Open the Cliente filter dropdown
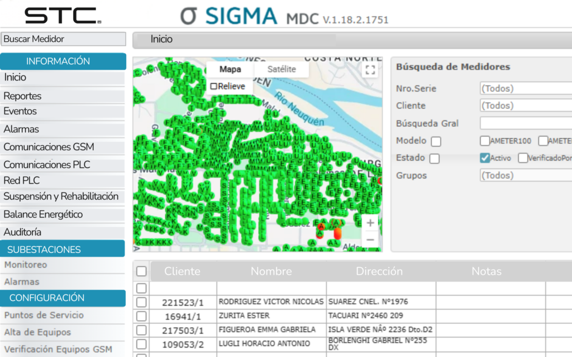The image size is (572, 357). 526,105
